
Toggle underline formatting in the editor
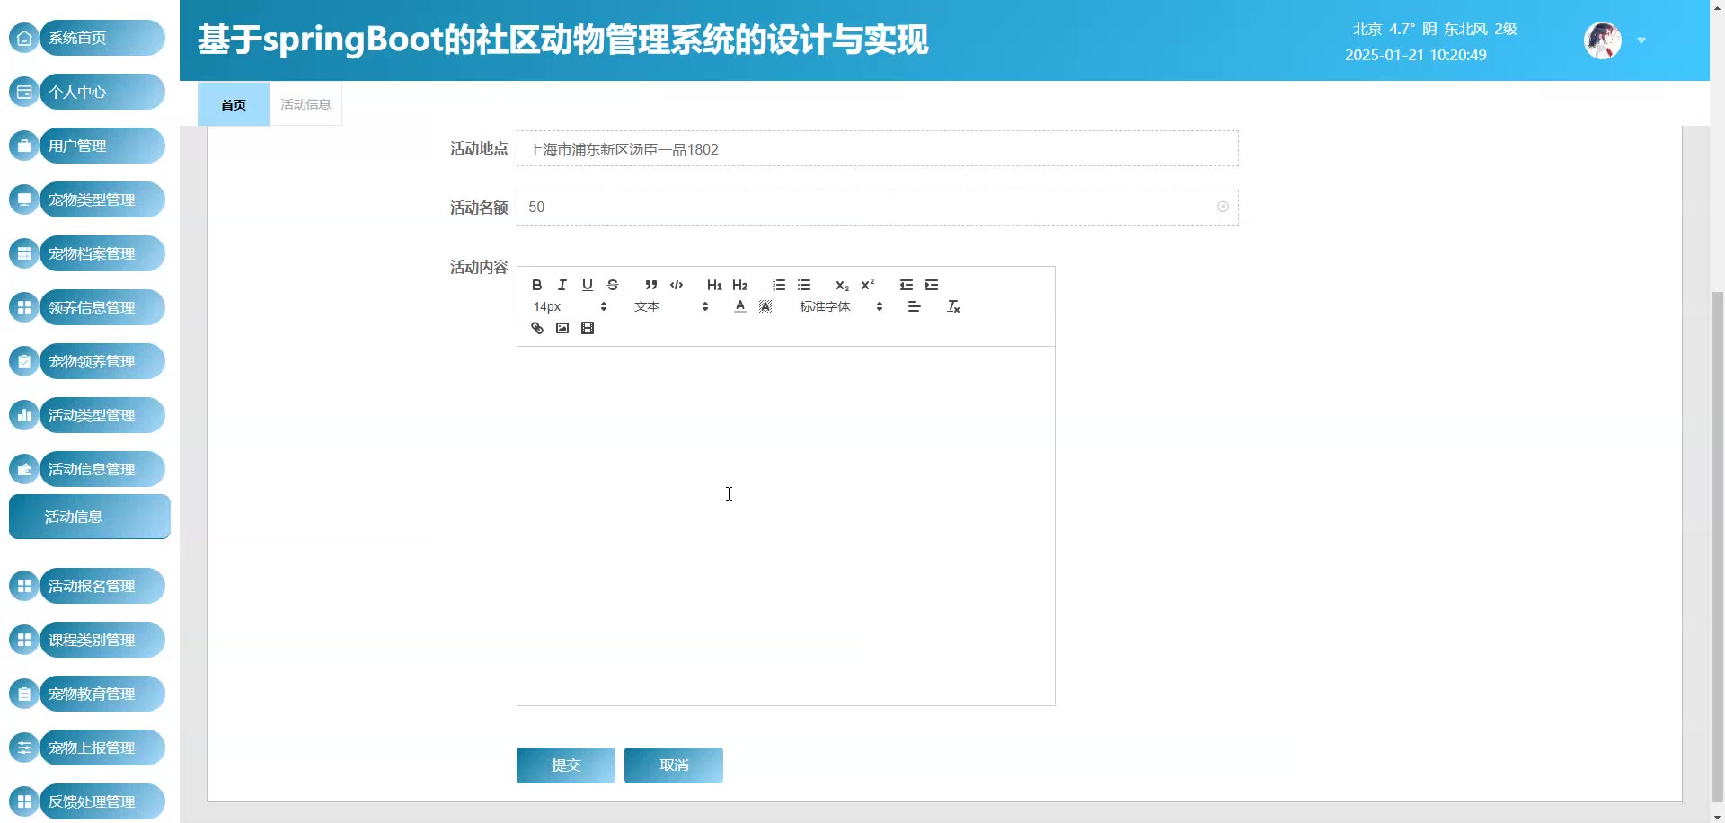(587, 285)
